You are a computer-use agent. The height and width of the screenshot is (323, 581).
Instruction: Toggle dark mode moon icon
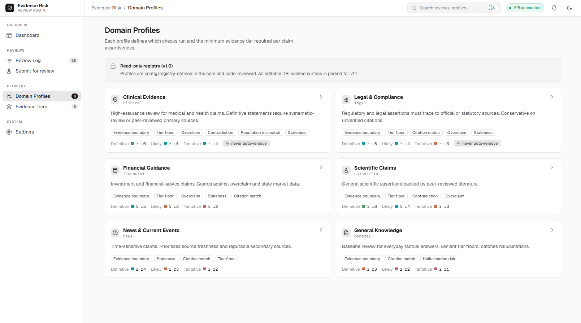click(569, 8)
